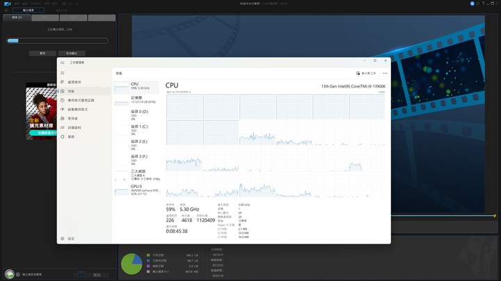Open Users (使用者) in Task Manager sidebar
Image resolution: width=501 pixels, height=281 pixels.
pos(84,119)
